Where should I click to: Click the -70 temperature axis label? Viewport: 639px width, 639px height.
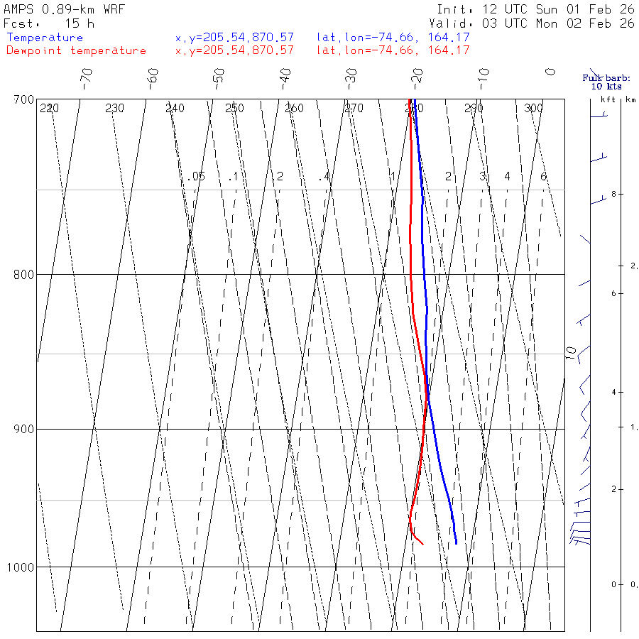[87, 79]
